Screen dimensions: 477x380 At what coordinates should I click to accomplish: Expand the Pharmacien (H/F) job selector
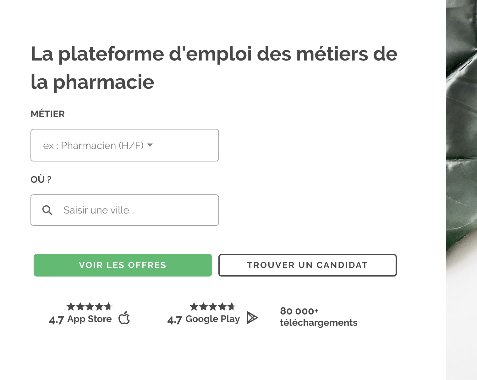coord(125,145)
